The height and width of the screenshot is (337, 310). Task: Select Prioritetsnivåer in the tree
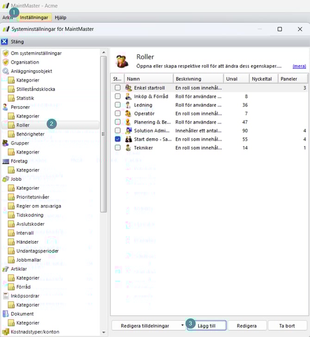[x=32, y=197]
